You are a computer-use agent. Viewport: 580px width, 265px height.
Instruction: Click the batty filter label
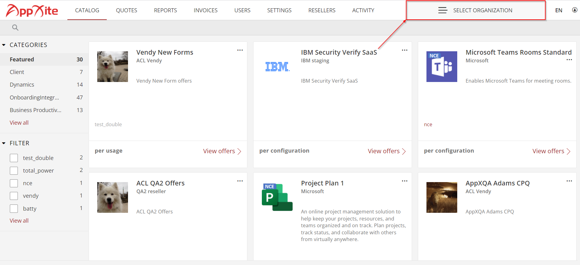coord(30,208)
